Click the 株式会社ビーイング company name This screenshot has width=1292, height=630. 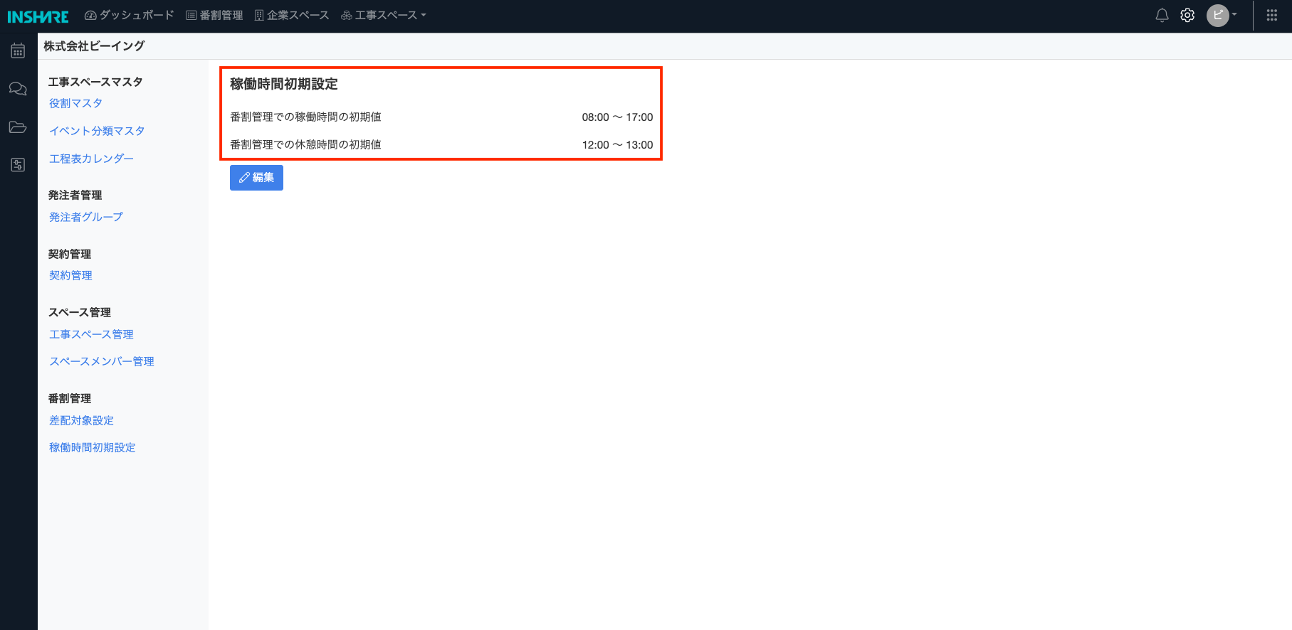[x=94, y=46]
